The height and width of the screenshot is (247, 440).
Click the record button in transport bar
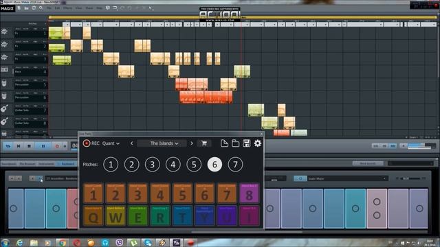(57, 146)
